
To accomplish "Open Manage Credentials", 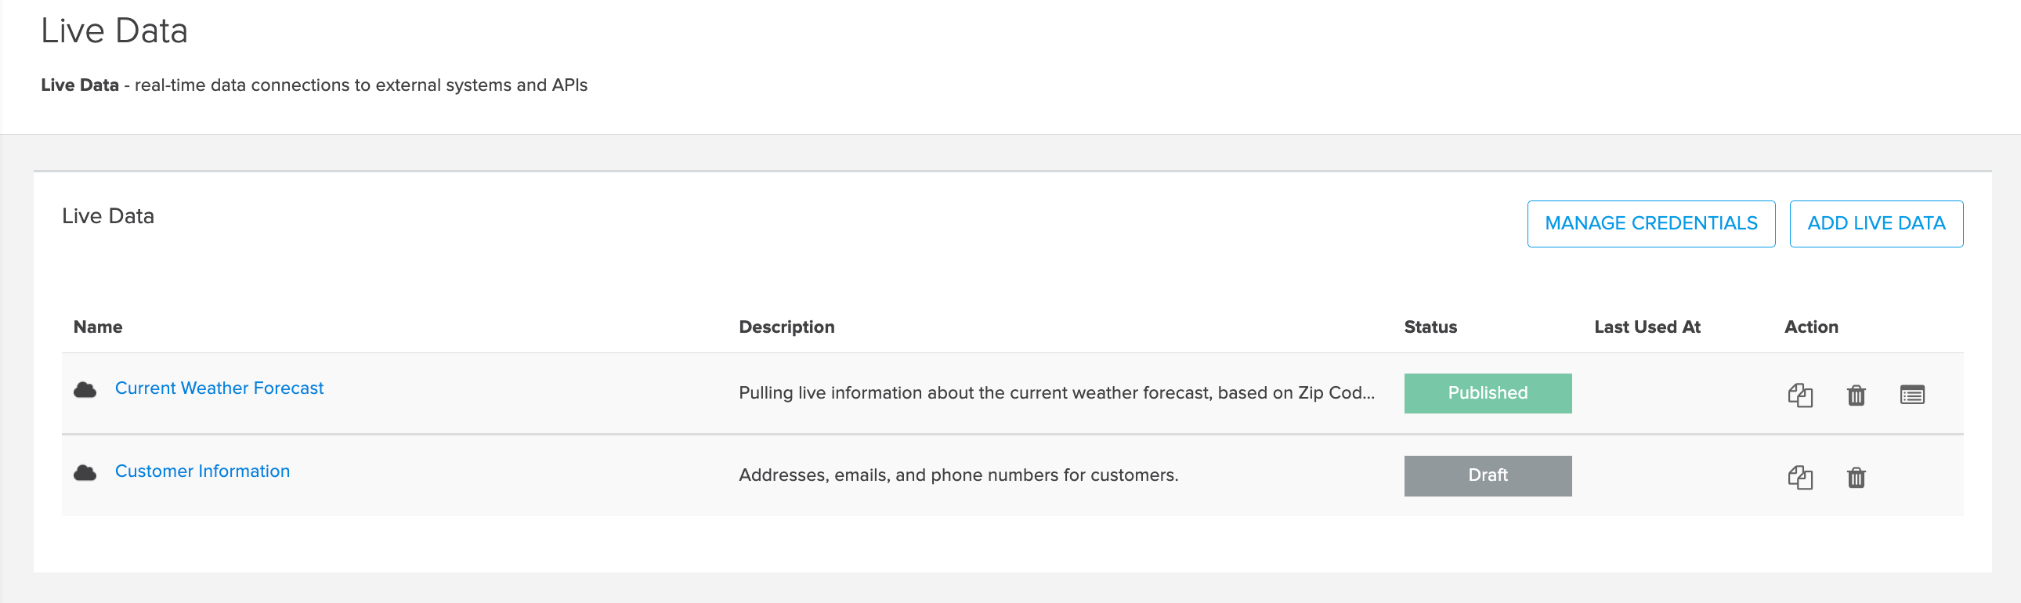I will click(1650, 223).
